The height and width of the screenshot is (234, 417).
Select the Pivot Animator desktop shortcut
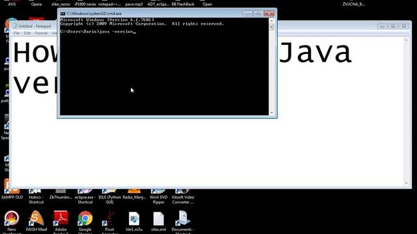(x=109, y=218)
